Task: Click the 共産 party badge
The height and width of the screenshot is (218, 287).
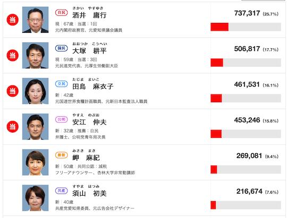Action: pos(61,190)
